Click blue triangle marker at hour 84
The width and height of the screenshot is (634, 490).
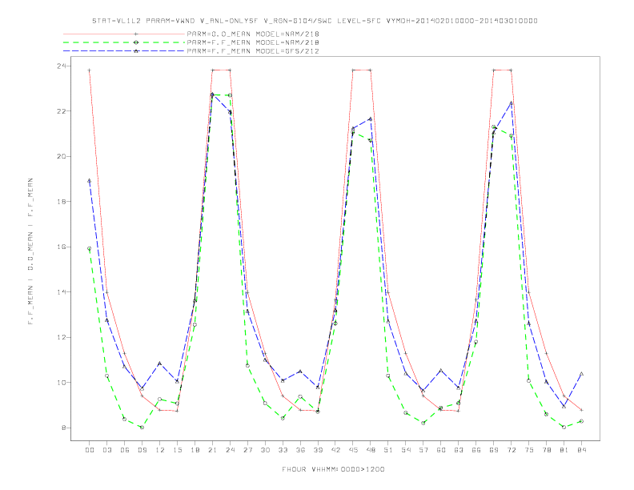point(581,374)
